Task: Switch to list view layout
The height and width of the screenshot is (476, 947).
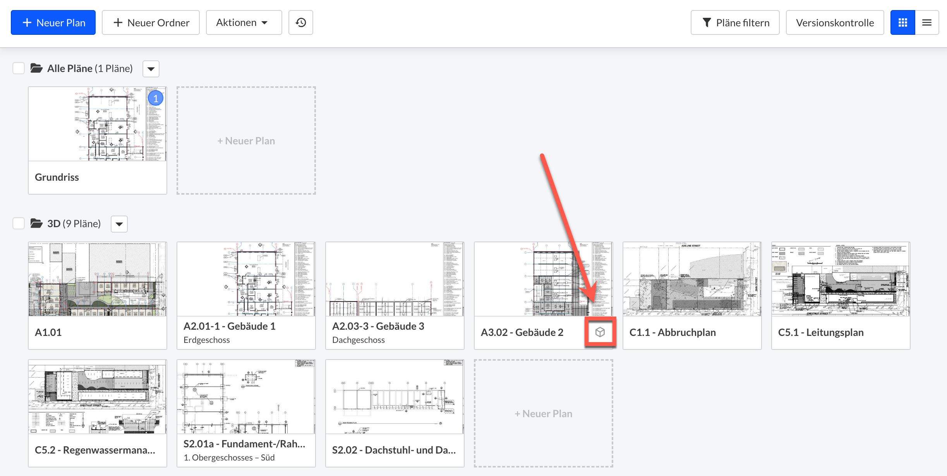Action: [927, 22]
